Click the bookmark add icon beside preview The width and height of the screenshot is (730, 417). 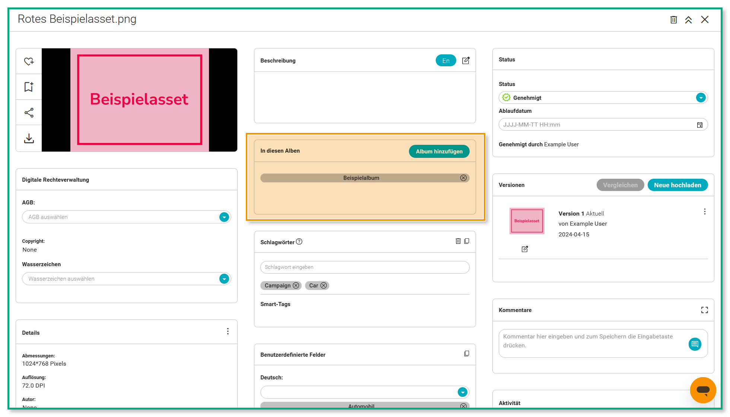(29, 87)
